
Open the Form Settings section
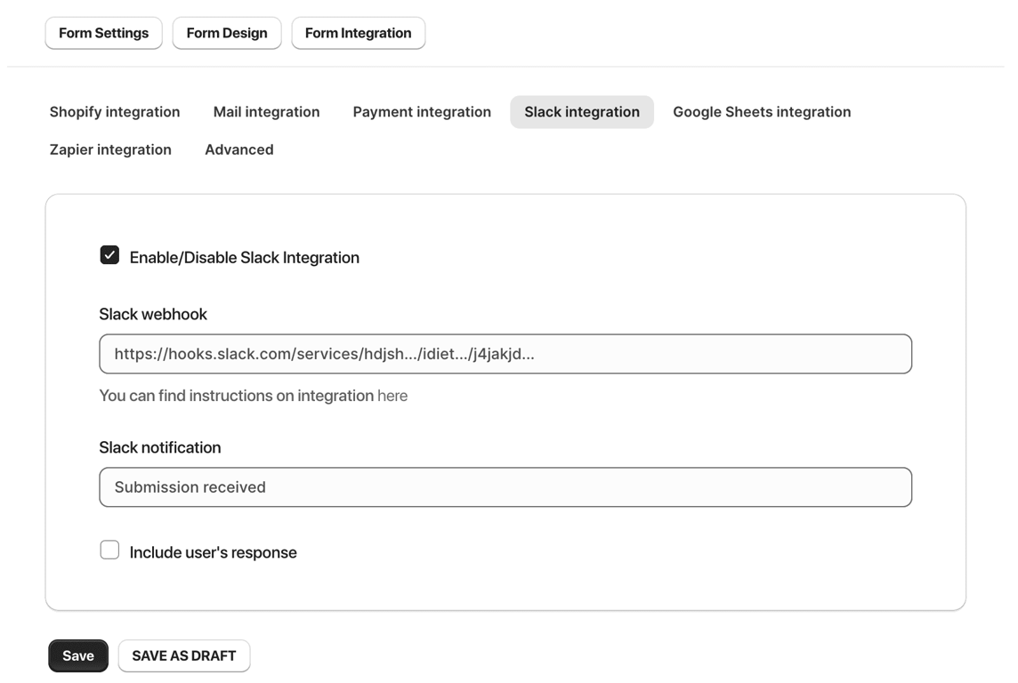(x=103, y=33)
